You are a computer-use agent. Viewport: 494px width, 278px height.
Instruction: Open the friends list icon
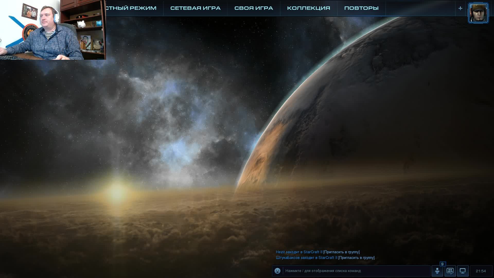[x=437, y=271]
